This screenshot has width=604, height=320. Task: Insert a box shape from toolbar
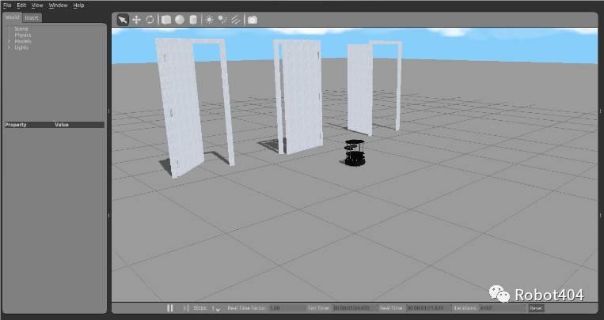166,20
